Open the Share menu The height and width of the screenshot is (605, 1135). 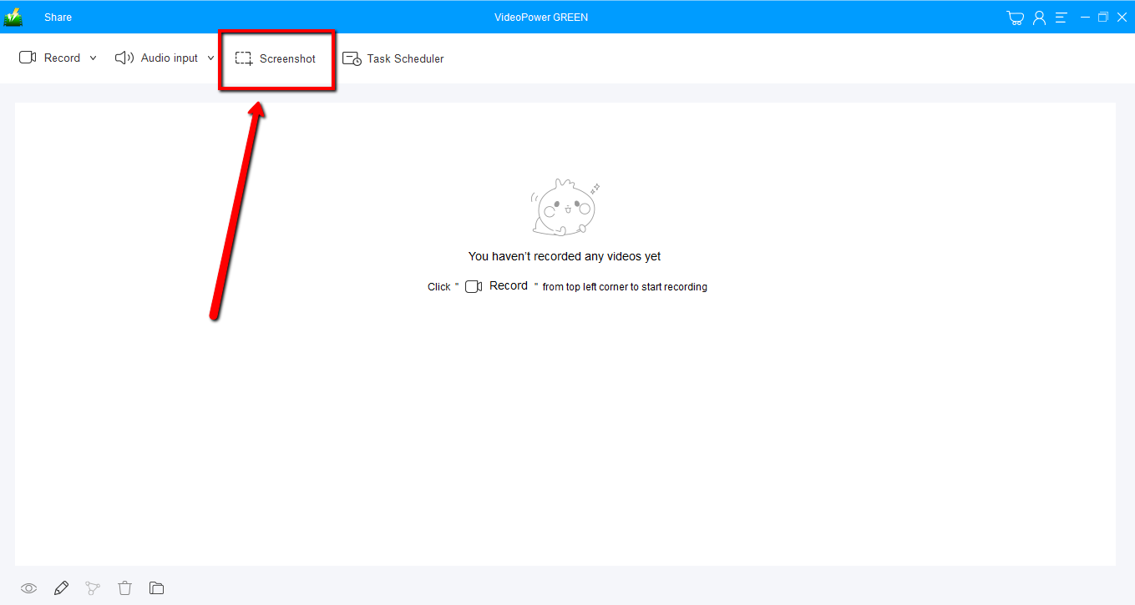tap(58, 17)
